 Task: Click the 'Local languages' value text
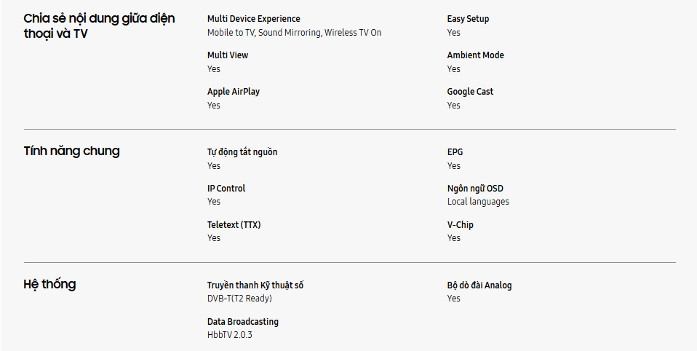tap(478, 202)
